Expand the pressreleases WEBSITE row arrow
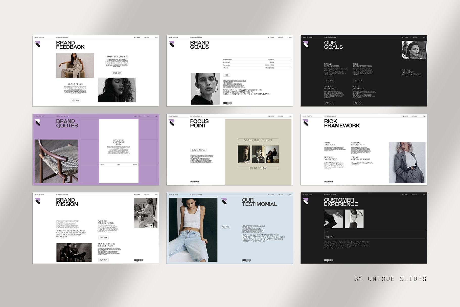This screenshot has width=460, height=307. 291,59
